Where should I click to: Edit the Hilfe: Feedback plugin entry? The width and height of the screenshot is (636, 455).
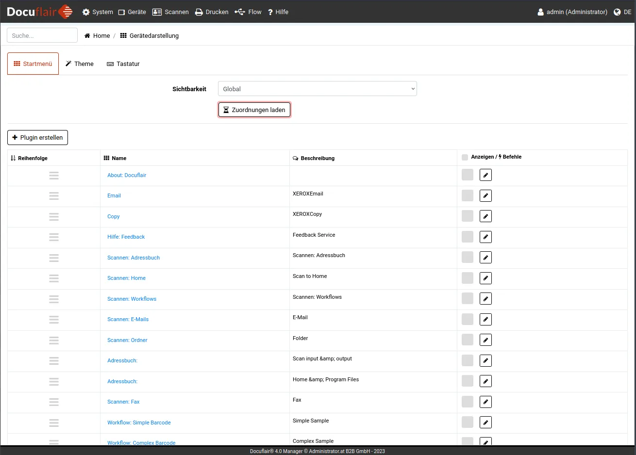pos(485,237)
